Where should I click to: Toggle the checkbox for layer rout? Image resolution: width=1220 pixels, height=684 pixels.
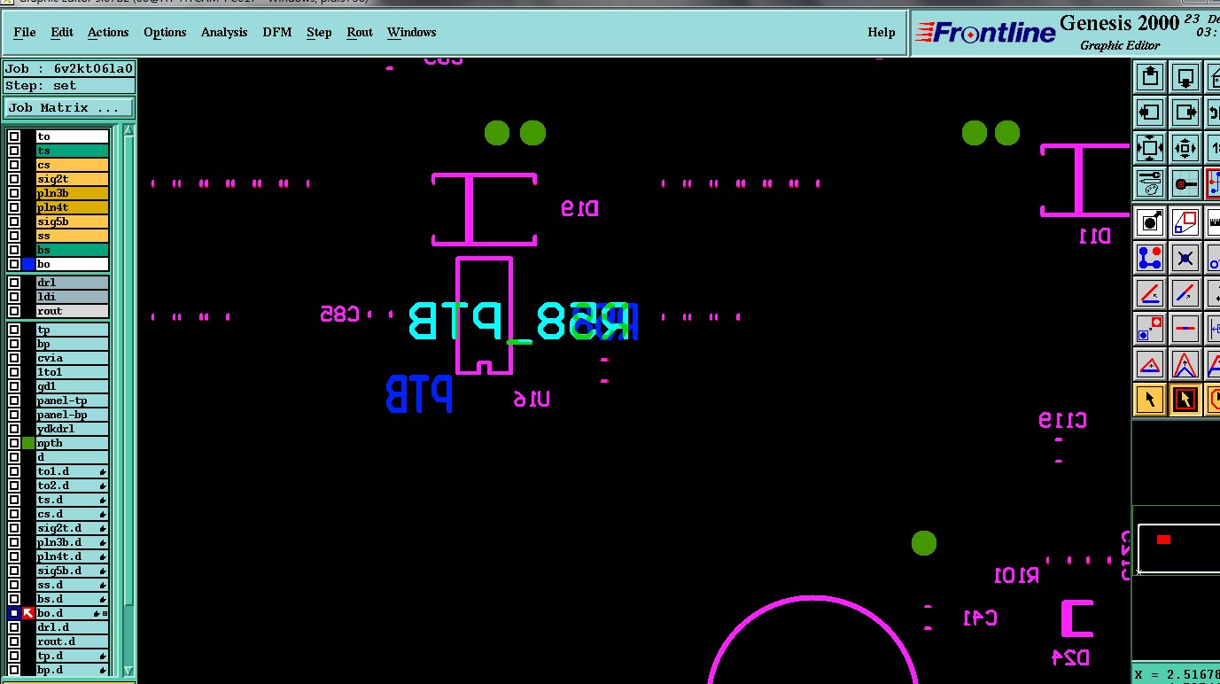pyautogui.click(x=14, y=311)
